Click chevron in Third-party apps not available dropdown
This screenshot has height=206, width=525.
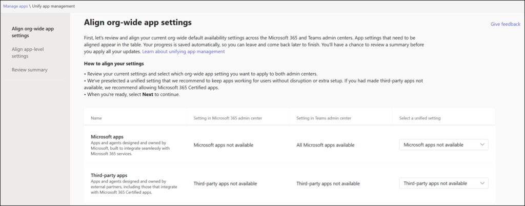click(482, 183)
